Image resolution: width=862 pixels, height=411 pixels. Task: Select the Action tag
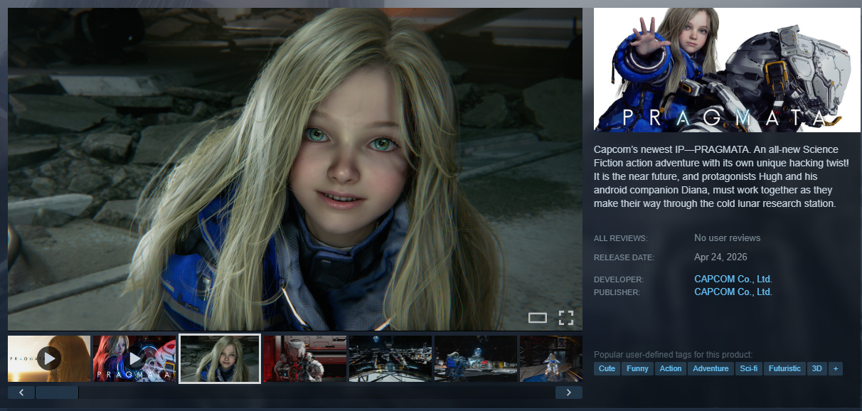tap(671, 368)
